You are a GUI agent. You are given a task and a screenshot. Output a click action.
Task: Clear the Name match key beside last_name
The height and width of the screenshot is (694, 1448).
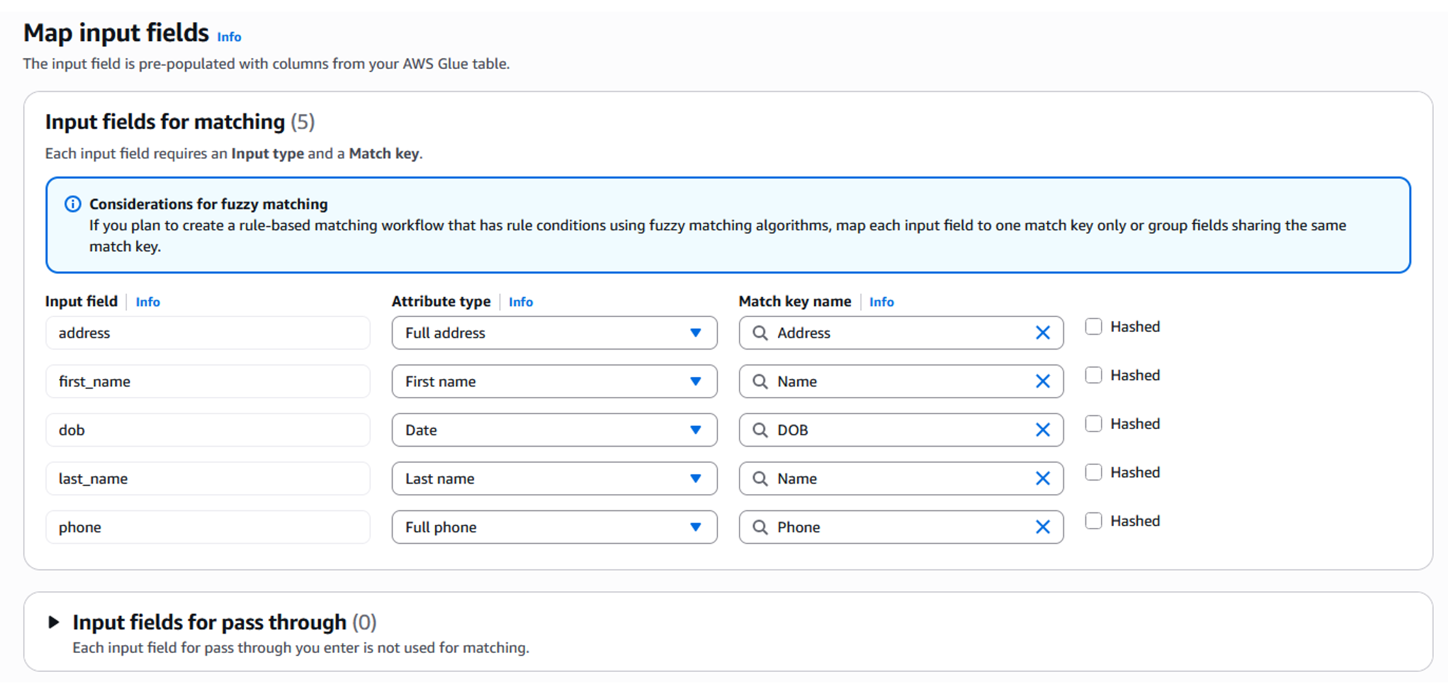pos(1042,479)
